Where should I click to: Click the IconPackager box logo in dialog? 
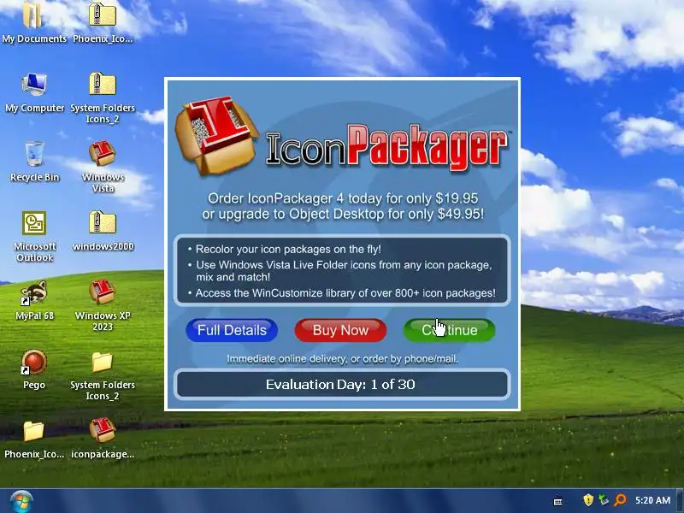point(216,135)
